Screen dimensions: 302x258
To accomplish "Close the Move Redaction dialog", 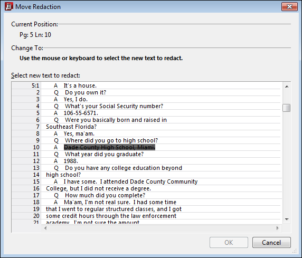I will [289, 7].
